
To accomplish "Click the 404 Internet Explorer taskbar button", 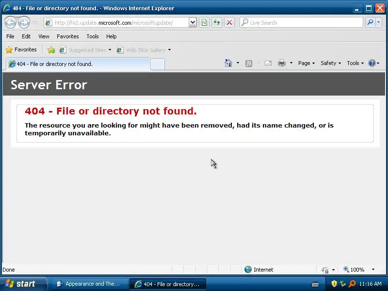I will click(167, 284).
